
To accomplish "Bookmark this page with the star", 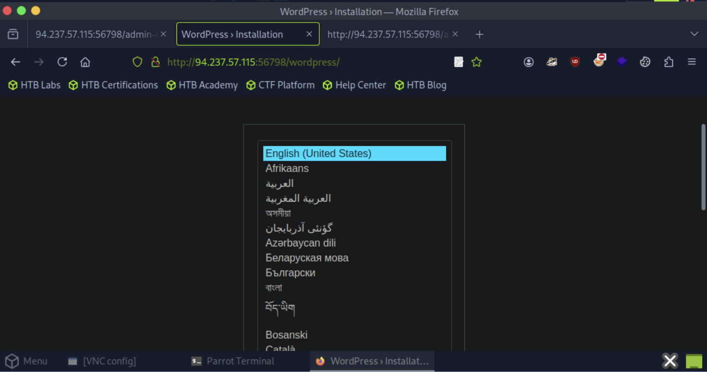I will coord(476,62).
